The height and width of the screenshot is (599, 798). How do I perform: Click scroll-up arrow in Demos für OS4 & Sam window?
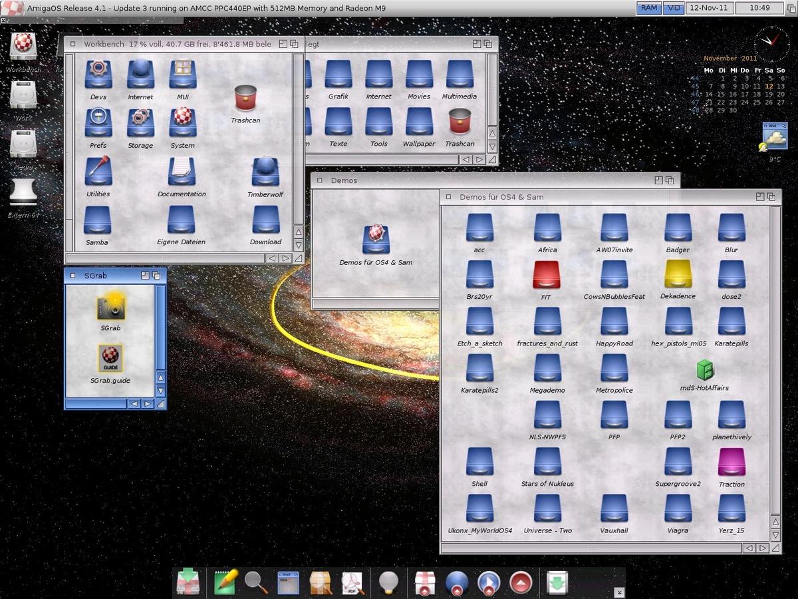(775, 522)
